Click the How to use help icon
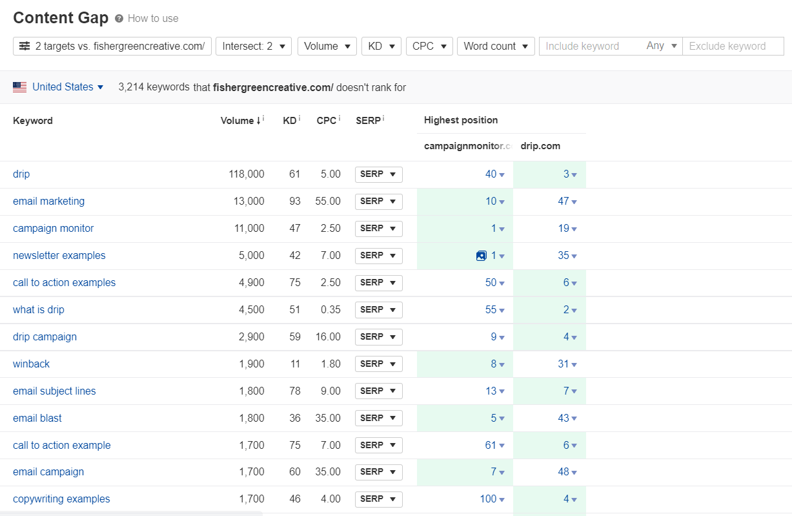Image resolution: width=792 pixels, height=516 pixels. pyautogui.click(x=119, y=19)
